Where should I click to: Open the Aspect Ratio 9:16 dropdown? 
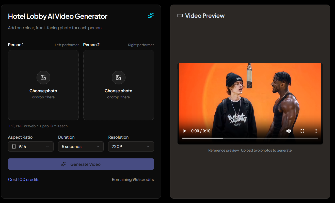click(31, 146)
